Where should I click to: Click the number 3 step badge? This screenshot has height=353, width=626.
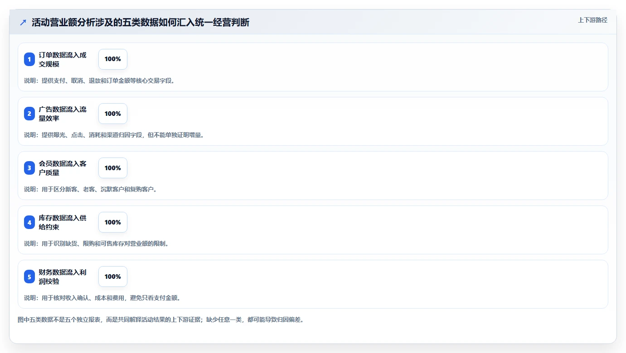(x=29, y=168)
